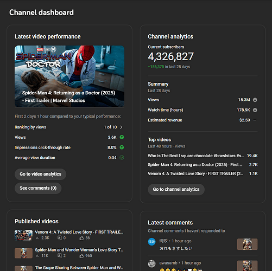This screenshot has width=272, height=271.
Task: Click the 'Channel comments I haven't responded to' subtitle
Action: click(186, 231)
